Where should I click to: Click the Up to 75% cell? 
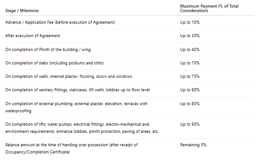190,76
